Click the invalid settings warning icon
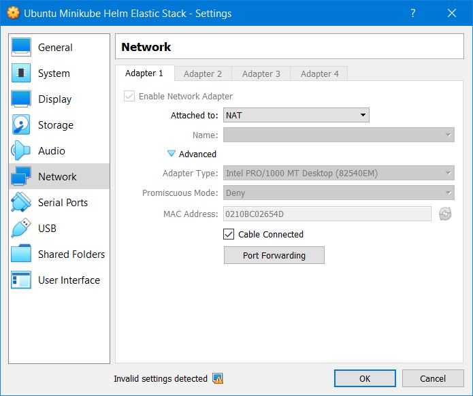This screenshot has width=473, height=396. click(218, 379)
